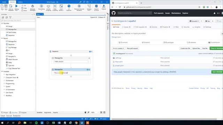
Task: Click fit-to-screen icon in designer footer
Action: (x=101, y=112)
